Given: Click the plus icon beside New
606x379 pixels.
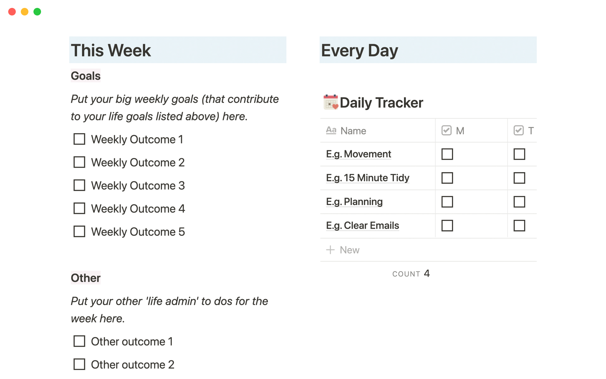Looking at the screenshot, I should tap(330, 250).
